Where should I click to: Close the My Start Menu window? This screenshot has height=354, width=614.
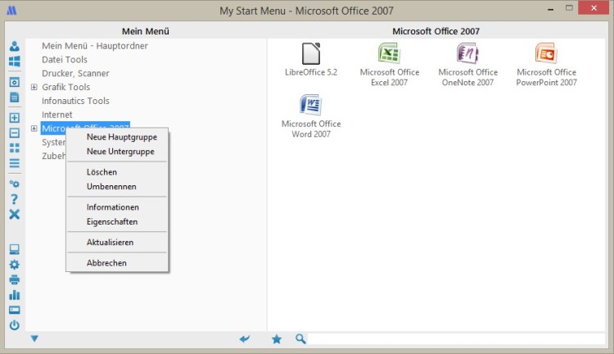click(594, 8)
